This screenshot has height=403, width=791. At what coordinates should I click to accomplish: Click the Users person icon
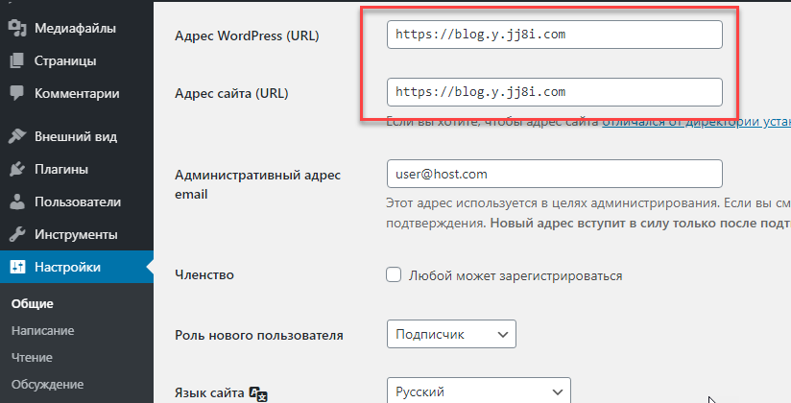click(17, 201)
